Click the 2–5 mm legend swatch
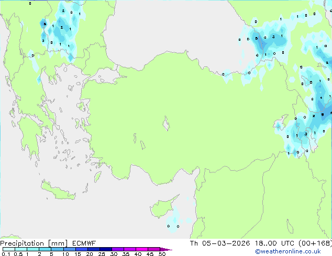This screenshot has width=332, height=256. pos(45,249)
